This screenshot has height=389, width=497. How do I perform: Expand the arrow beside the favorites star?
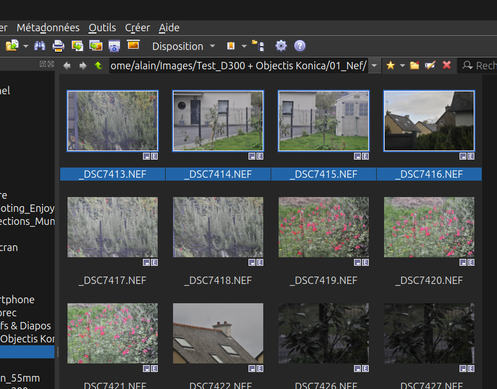(402, 66)
